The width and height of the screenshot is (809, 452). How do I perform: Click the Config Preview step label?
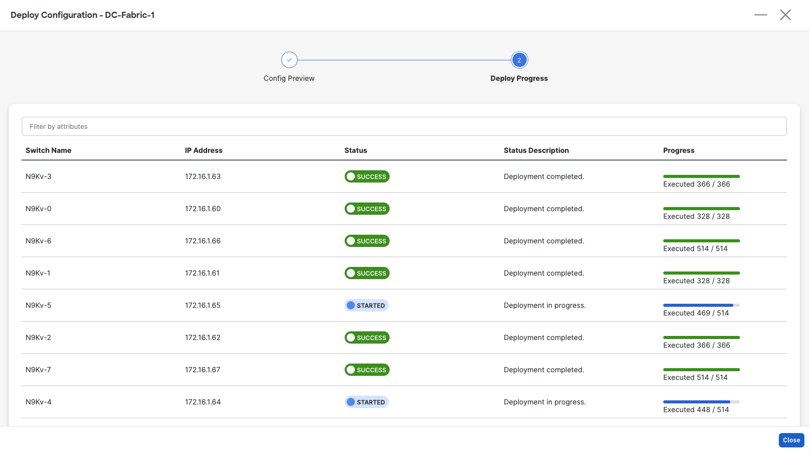[x=289, y=78]
